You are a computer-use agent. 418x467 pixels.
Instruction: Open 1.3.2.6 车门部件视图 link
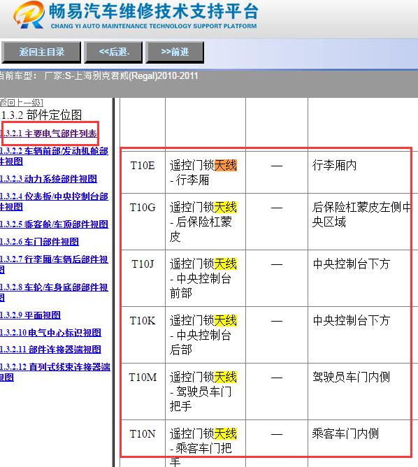click(39, 242)
